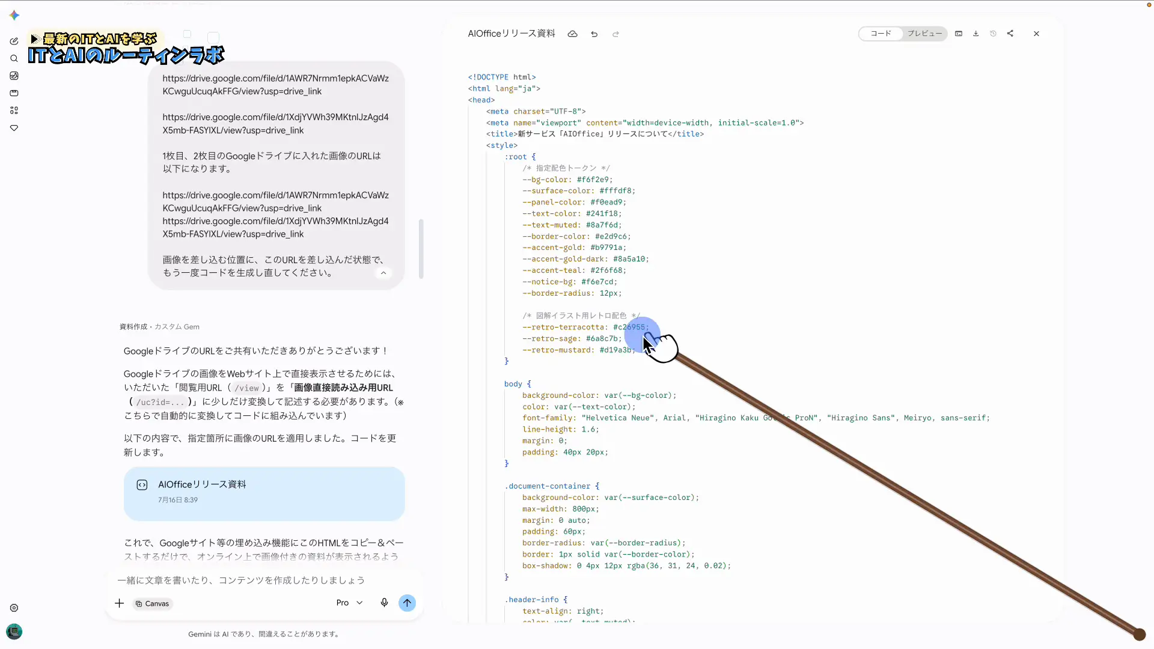The width and height of the screenshot is (1154, 649).
Task: Click the <html lang="ja"> line
Action: pos(504,89)
